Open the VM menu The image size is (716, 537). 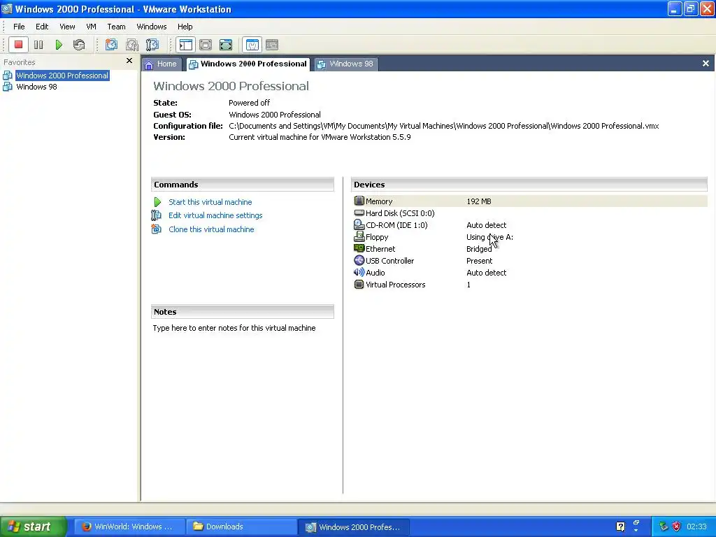pyautogui.click(x=91, y=27)
